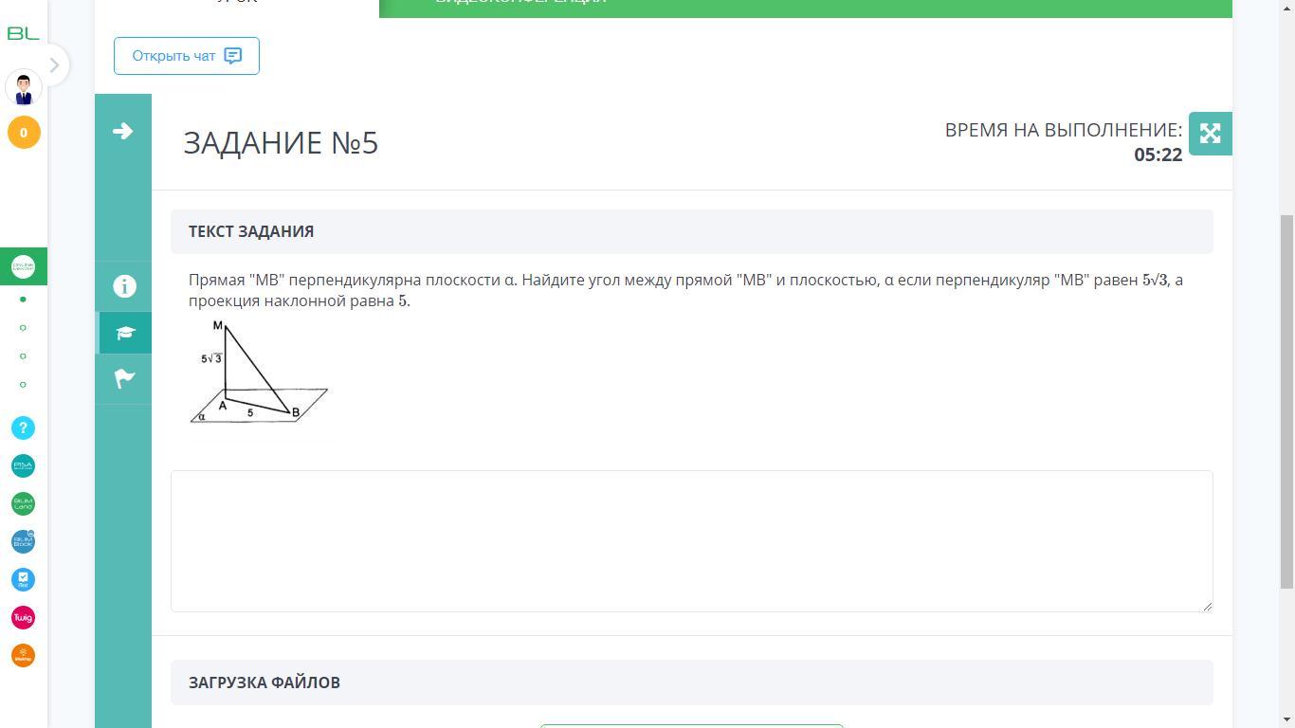Open the orange Mashup sidebar icon
Screen dimensions: 1295x728
[23, 656]
